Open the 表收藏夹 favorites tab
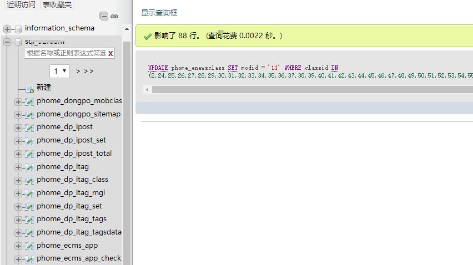Image resolution: width=473 pixels, height=265 pixels. pos(58,4)
